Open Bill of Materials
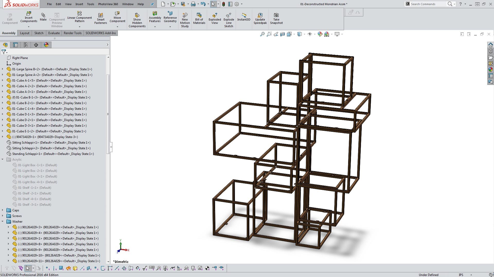Screen dimensions: 494x277 199,18
